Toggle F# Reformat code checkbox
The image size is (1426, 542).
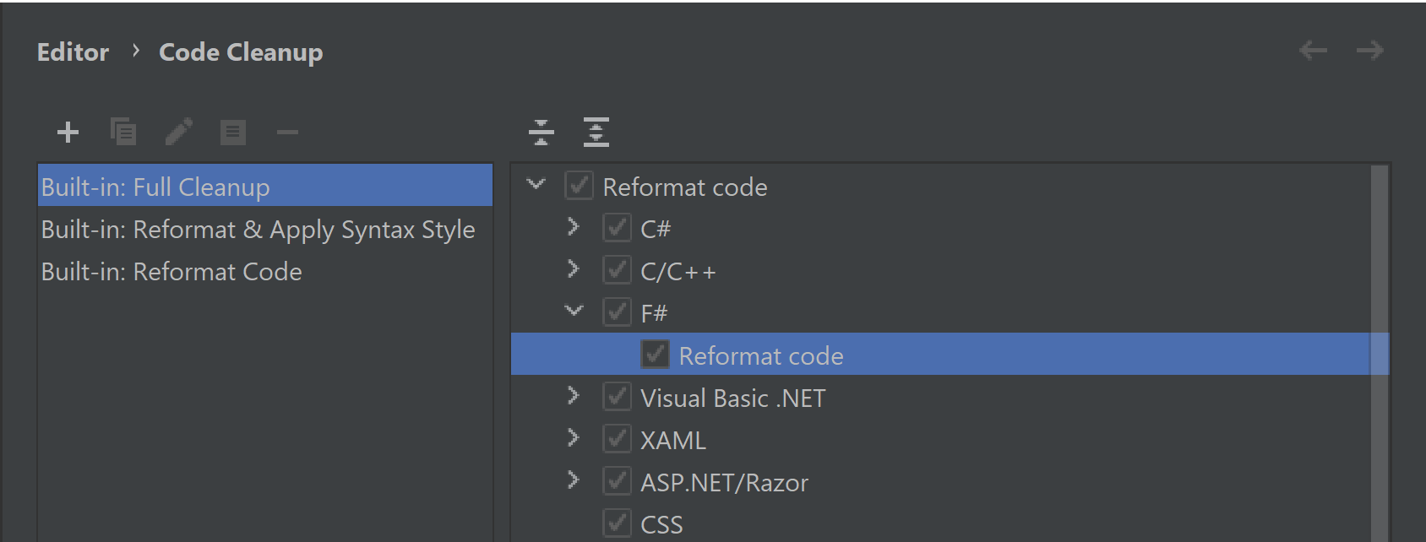(x=656, y=355)
